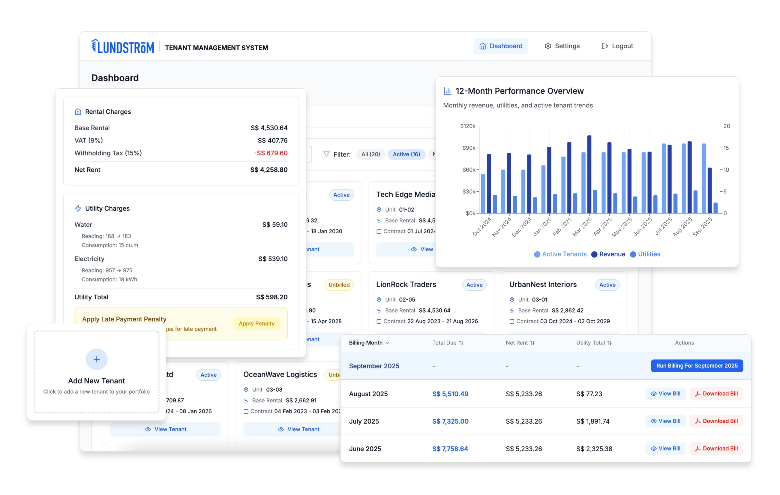Image resolution: width=780 pixels, height=495 pixels.
Task: Click calendar icon on UrbanNest Interiors contract
Action: click(512, 321)
